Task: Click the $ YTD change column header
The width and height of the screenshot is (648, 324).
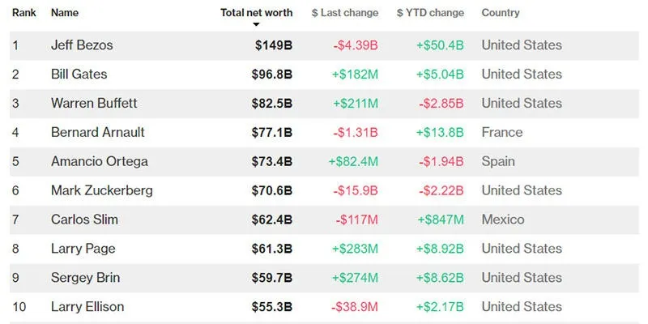Action: coord(430,13)
